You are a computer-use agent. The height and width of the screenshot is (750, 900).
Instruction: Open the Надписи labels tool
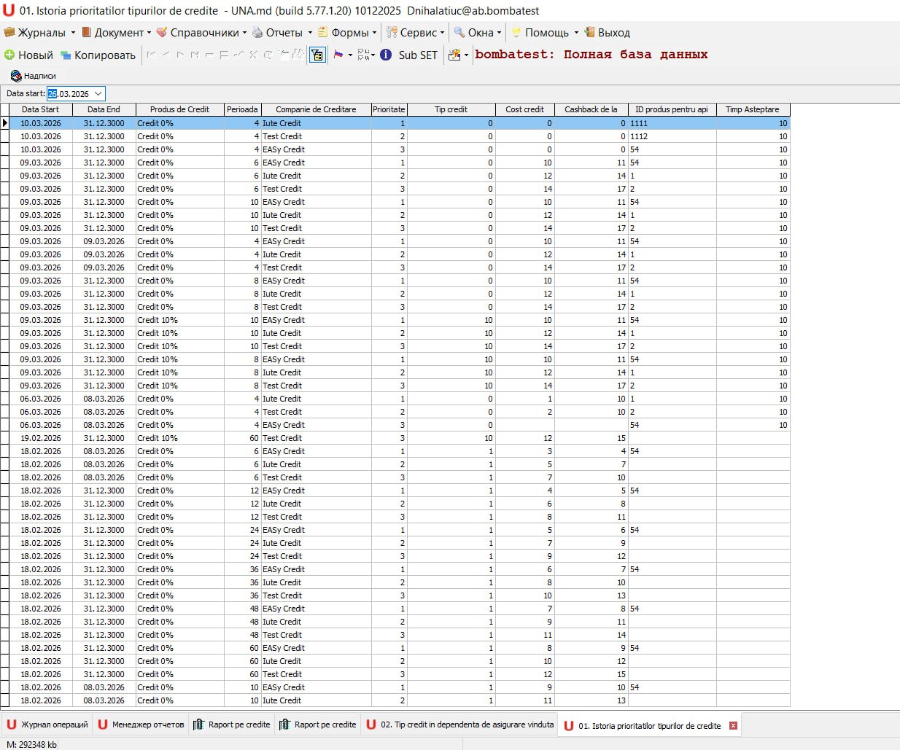34,76
